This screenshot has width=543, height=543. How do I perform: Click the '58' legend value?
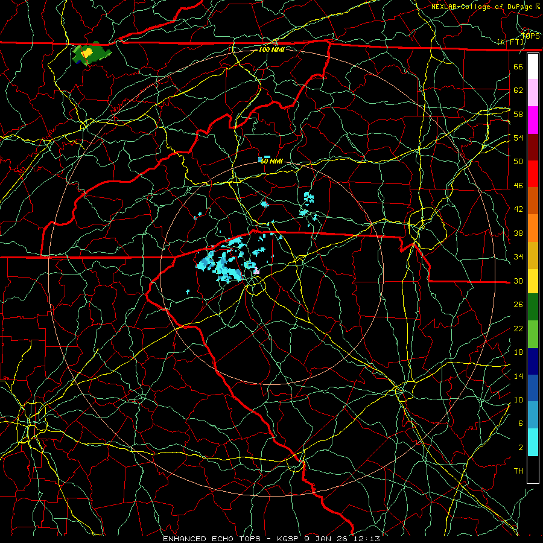pyautogui.click(x=518, y=114)
